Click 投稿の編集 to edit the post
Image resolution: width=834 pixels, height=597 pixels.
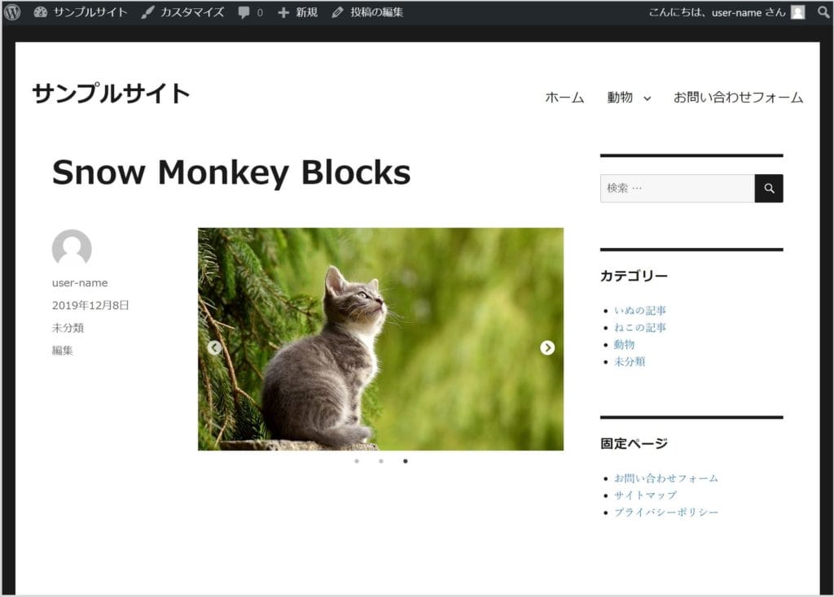click(367, 12)
